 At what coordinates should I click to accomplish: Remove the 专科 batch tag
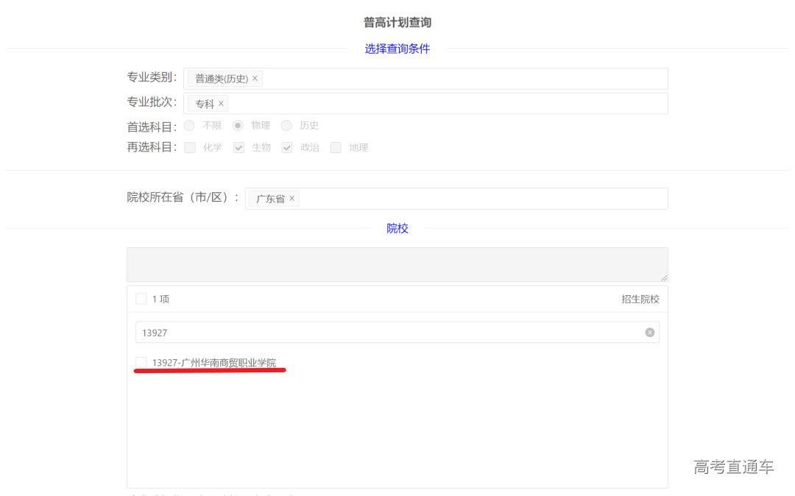221,104
